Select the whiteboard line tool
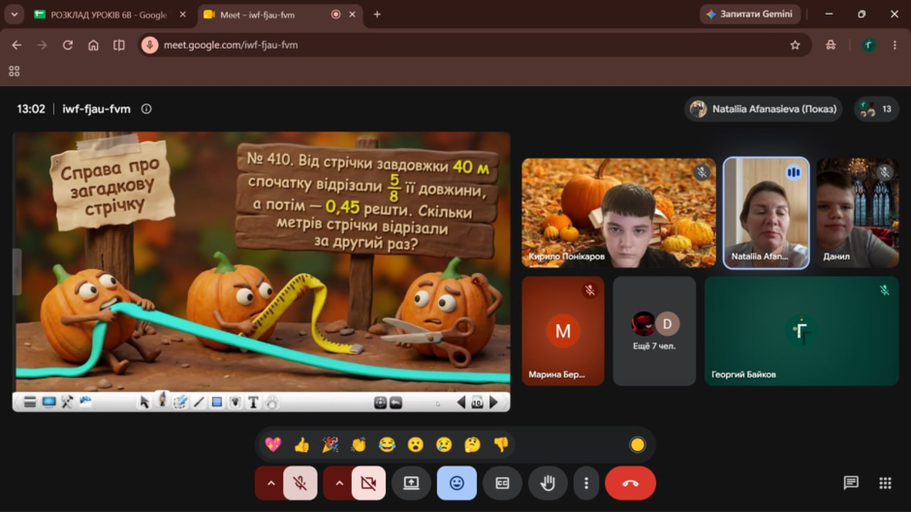911x512 pixels. (x=199, y=402)
